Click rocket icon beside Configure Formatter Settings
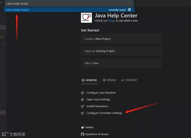 [x=82, y=113]
